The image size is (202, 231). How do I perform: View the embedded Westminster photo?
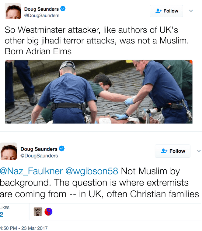coord(99,92)
